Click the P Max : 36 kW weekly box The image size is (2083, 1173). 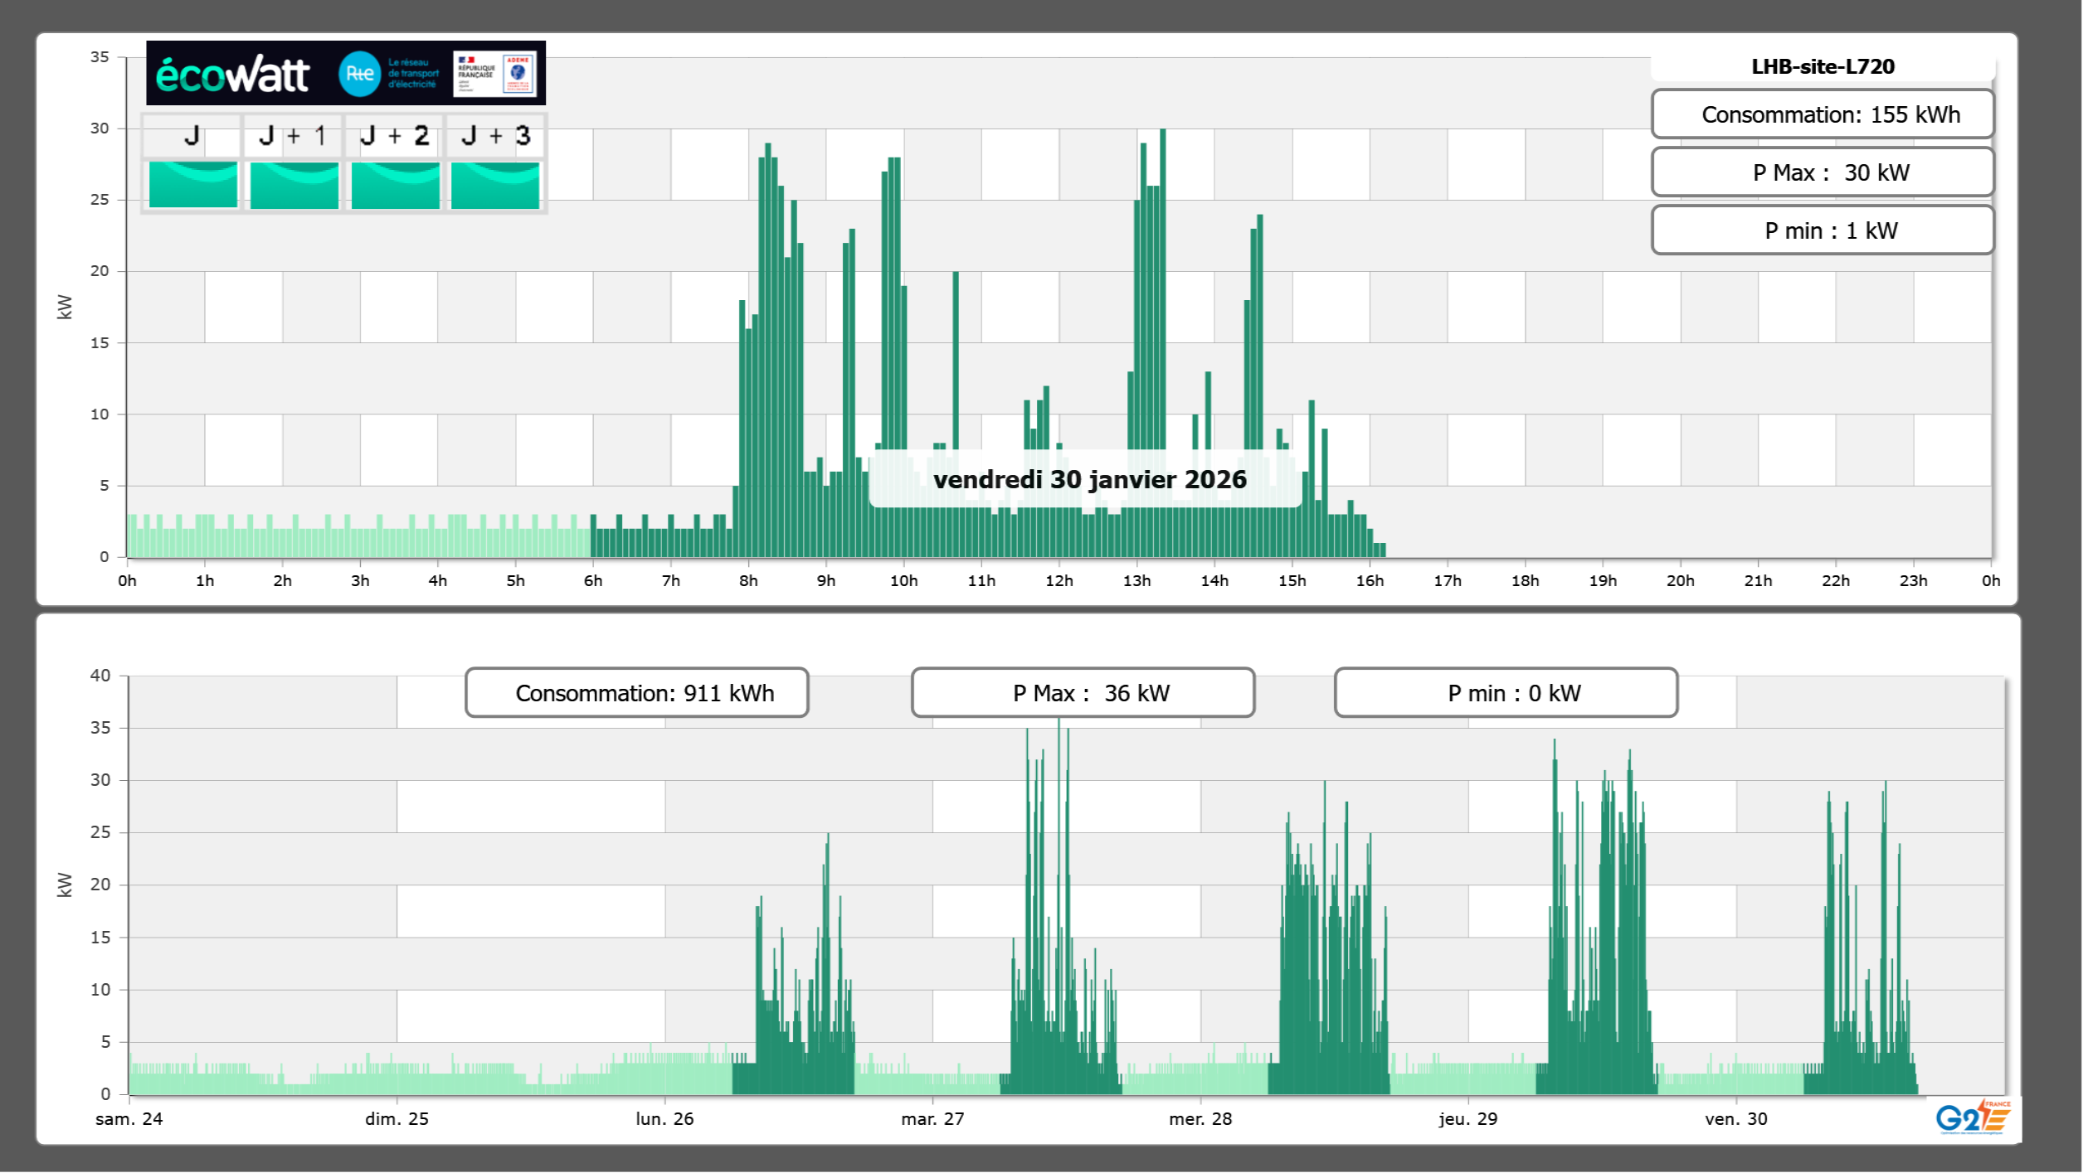click(1083, 693)
